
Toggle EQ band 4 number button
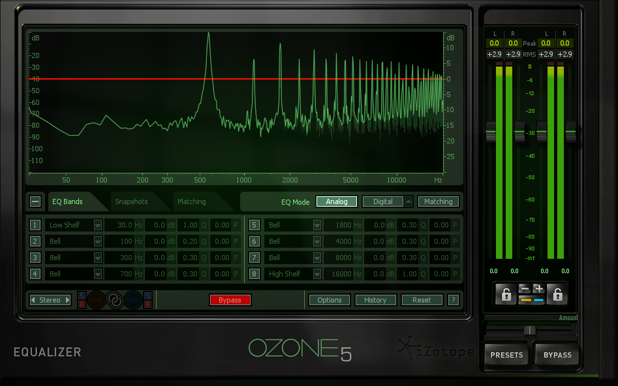pos(35,274)
